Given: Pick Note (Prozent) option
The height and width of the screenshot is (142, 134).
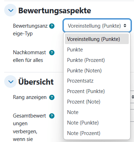Looking at the screenshot, I should 97,133.
